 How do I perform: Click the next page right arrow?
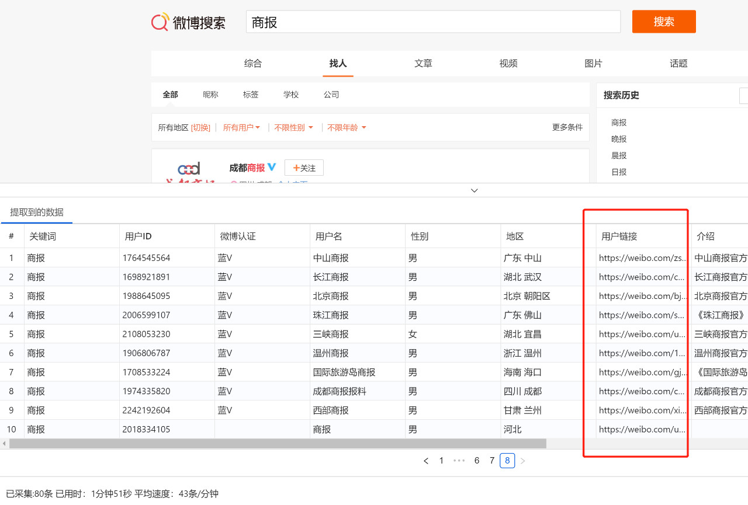coord(523,461)
